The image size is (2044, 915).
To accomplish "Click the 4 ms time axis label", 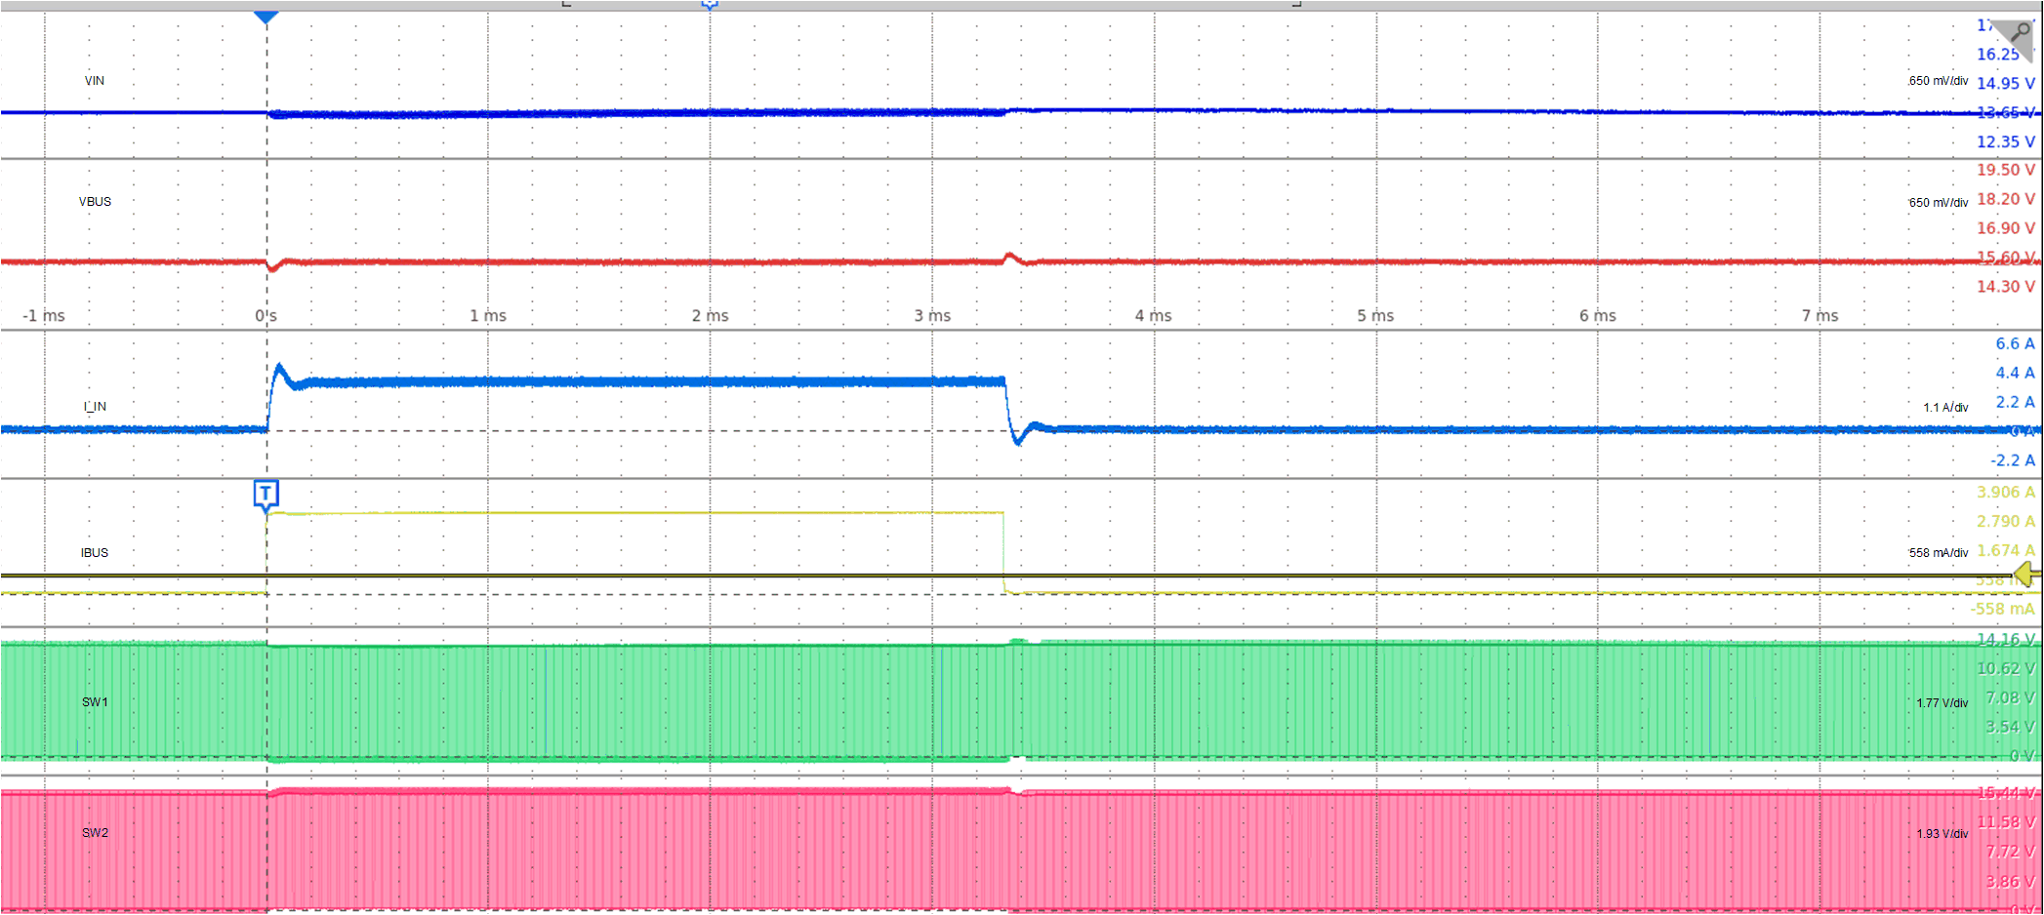I will pos(1154,316).
